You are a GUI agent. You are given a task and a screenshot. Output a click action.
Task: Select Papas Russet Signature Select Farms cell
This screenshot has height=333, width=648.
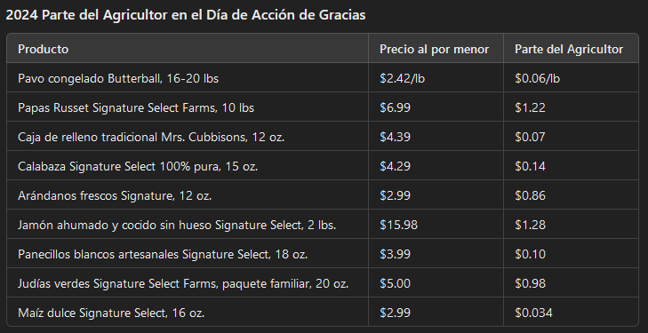[x=188, y=107]
